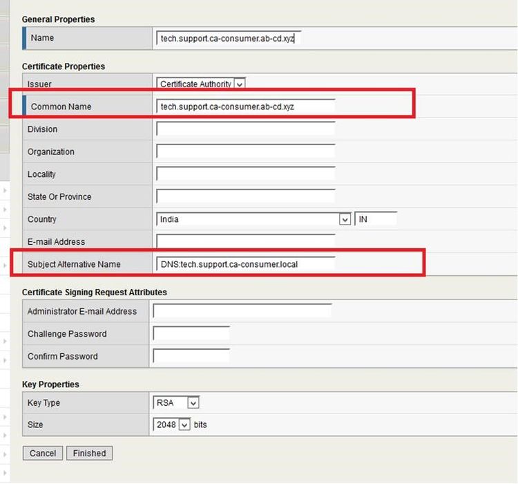Click the Confirm Password field

191,356
